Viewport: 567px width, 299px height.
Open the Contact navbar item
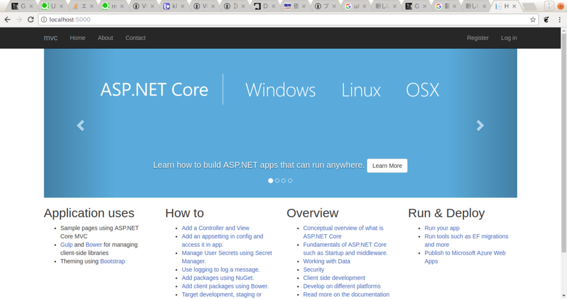[135, 38]
